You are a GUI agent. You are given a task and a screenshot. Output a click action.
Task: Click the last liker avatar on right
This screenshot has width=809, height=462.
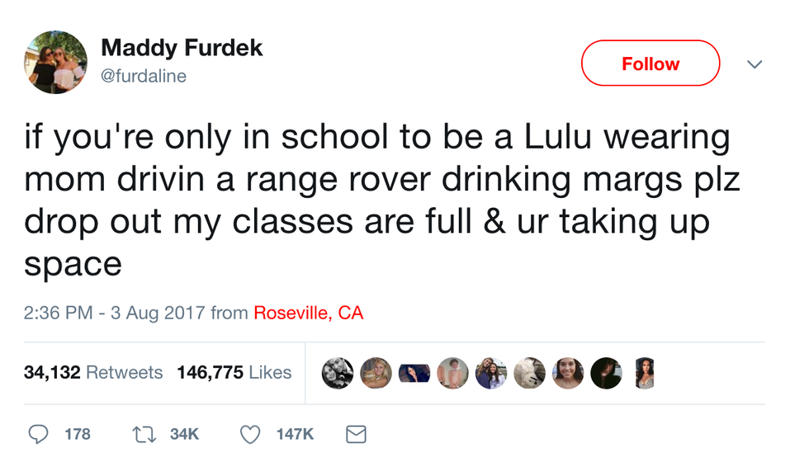(645, 373)
